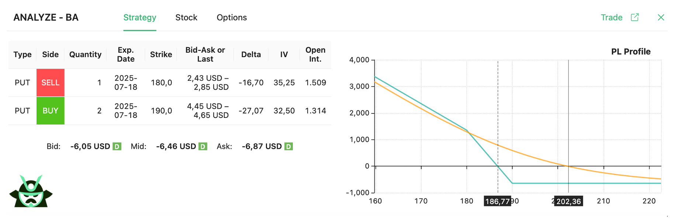Open the Strike selector for the 190 put
This screenshot has height=224, width=675.
pos(161,111)
